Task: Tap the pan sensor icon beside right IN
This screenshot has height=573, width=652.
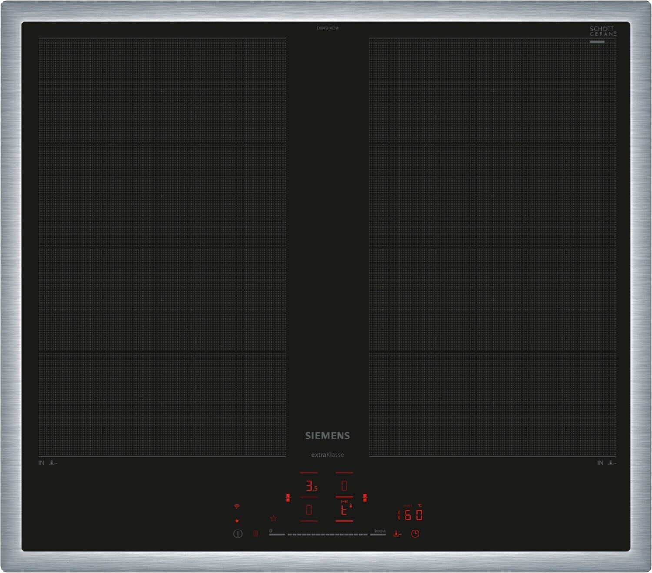Action: pyautogui.click(x=612, y=463)
